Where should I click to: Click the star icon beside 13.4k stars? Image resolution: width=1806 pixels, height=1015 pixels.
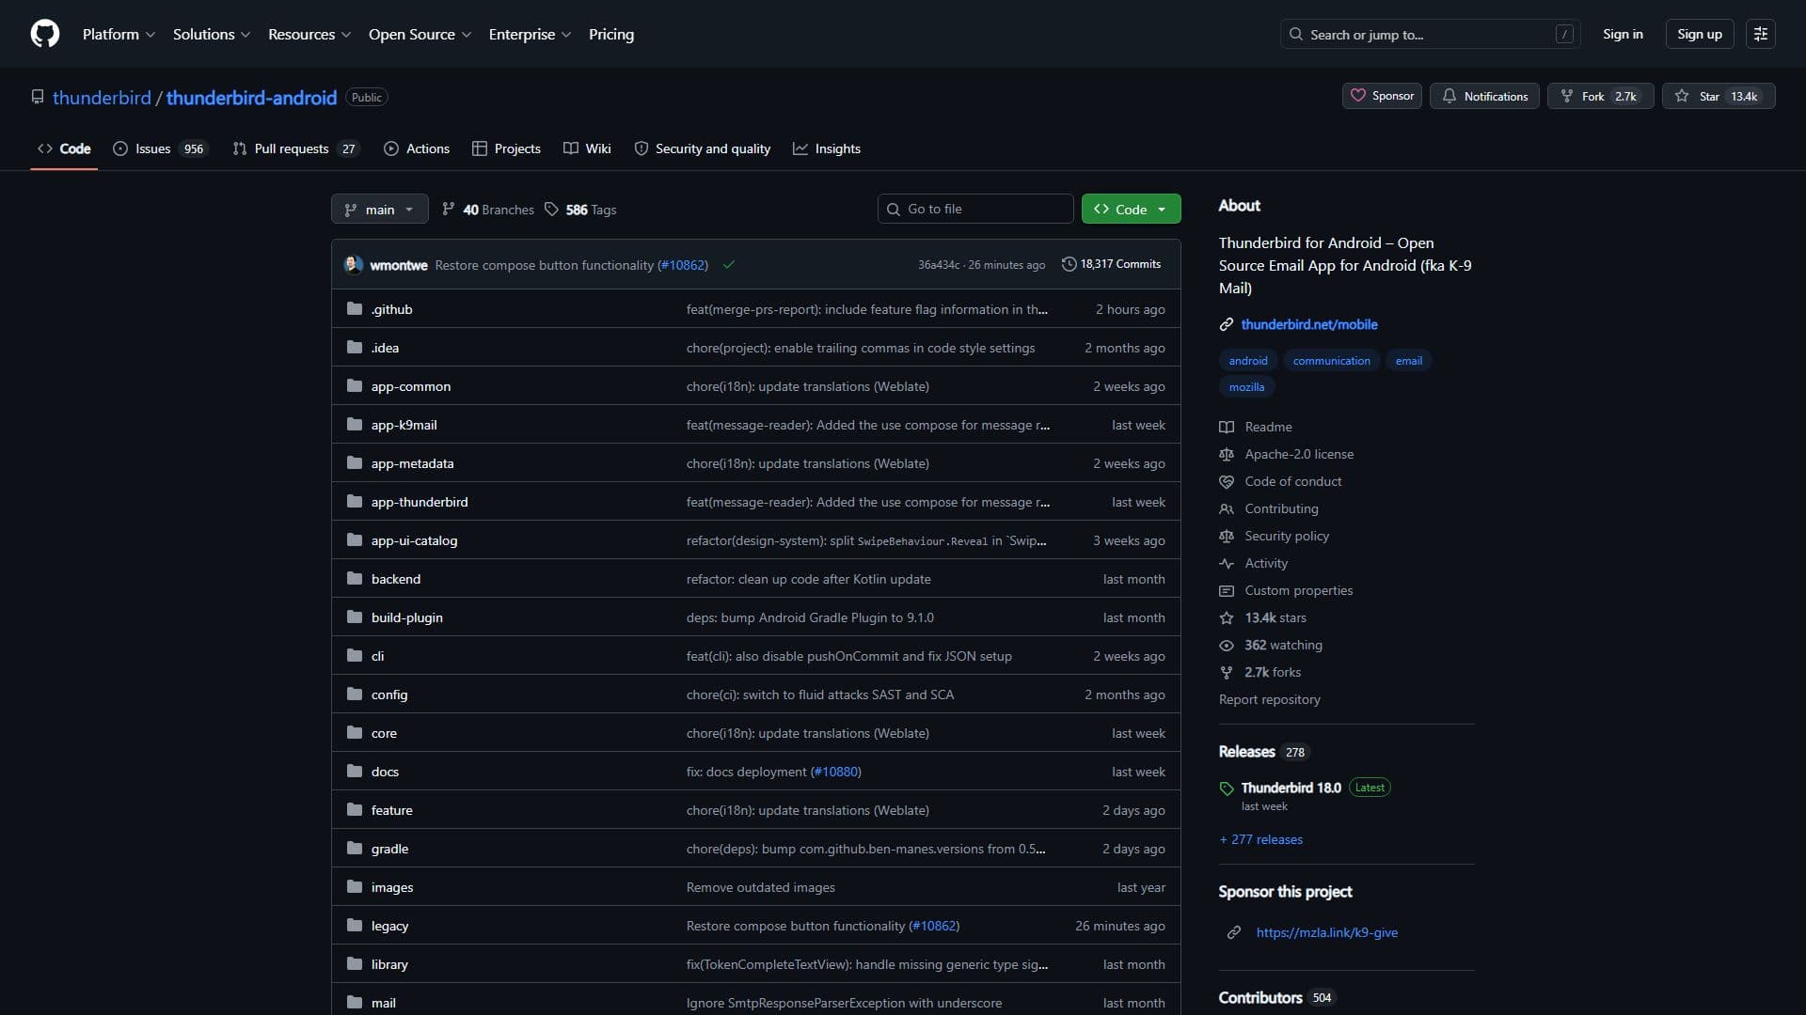1227,617
